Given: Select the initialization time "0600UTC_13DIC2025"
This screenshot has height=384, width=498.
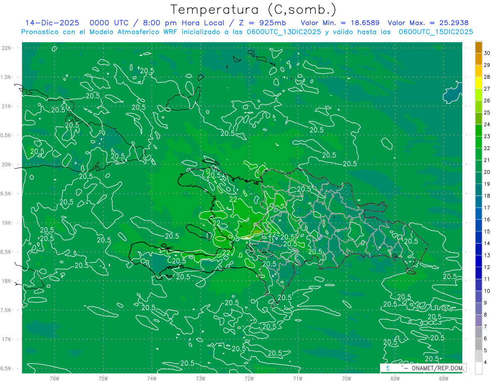Looking at the screenshot, I should tap(284, 32).
